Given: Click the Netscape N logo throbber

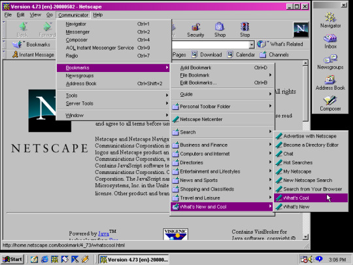Looking at the screenshot, I should (x=301, y=29).
